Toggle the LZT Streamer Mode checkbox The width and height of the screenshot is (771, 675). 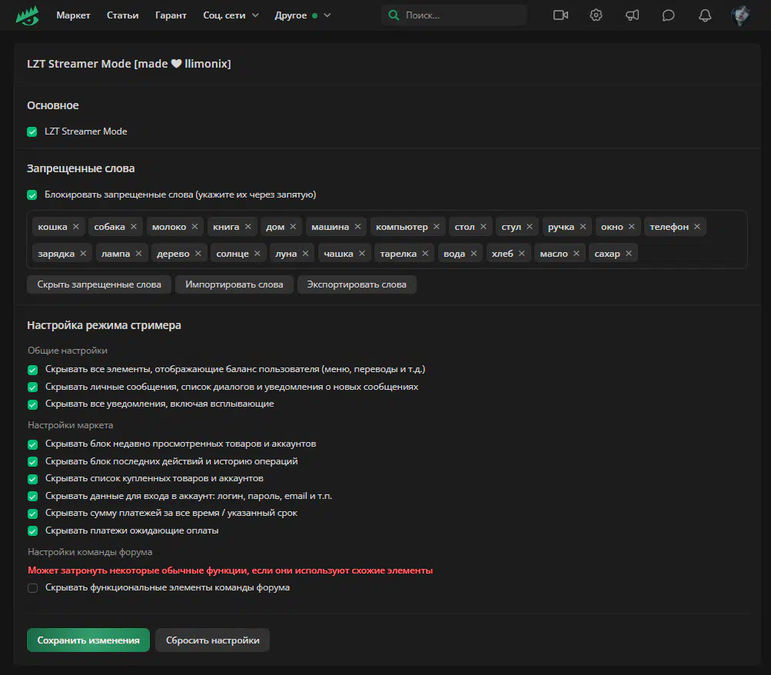pos(32,131)
